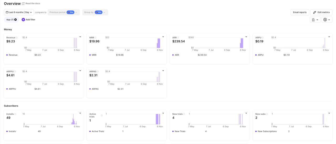Click the Add filter plus icon
Viewport: 336px width, 144px height.
click(23, 20)
